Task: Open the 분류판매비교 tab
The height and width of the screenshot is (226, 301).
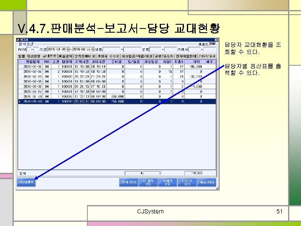Action: click(x=84, y=56)
